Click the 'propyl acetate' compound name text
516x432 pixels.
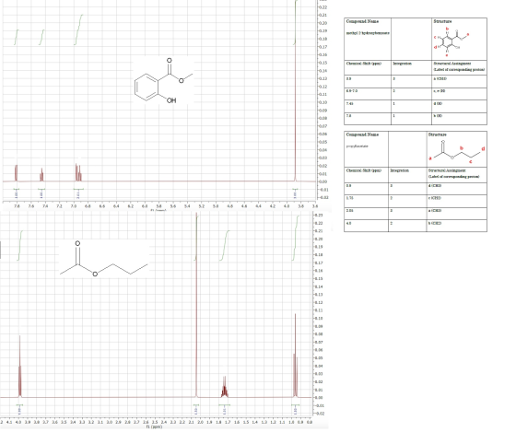358,146
